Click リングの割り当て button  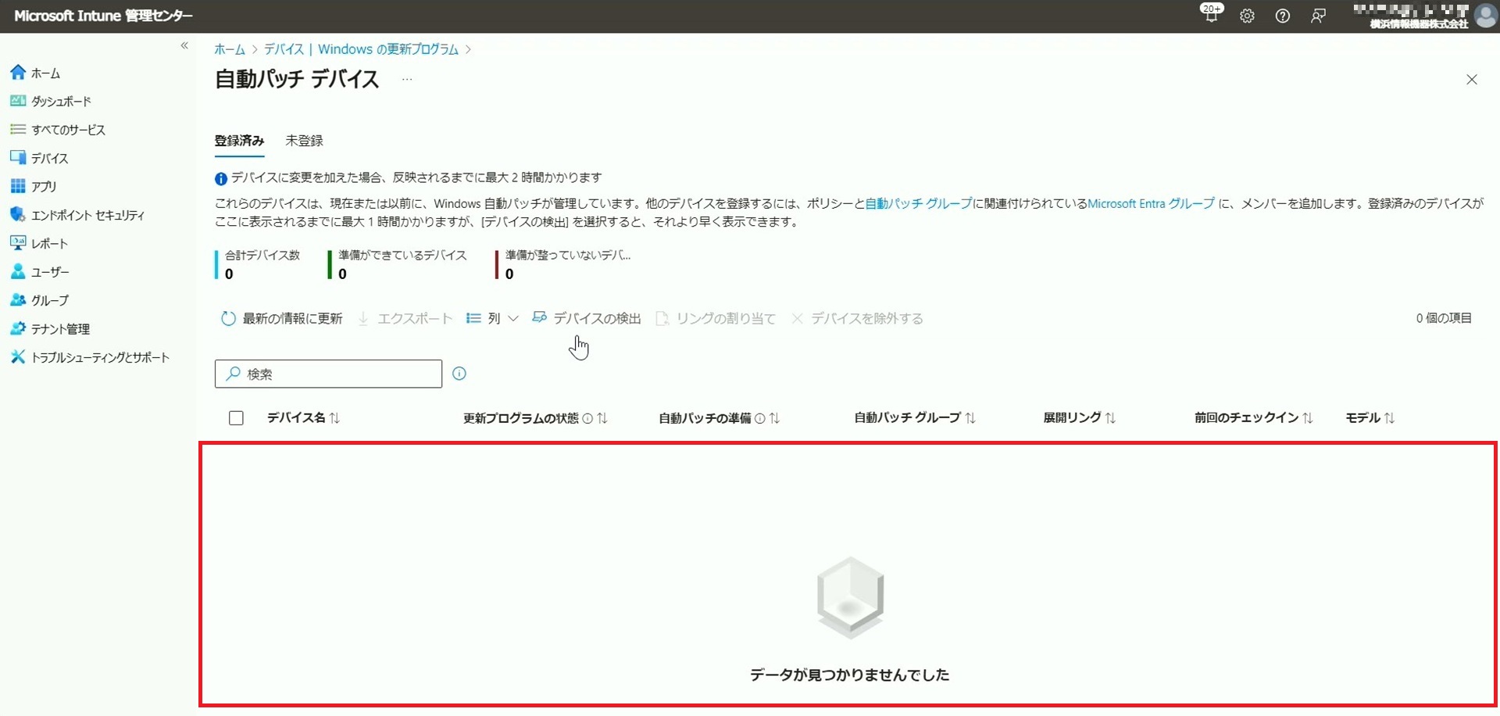716,318
